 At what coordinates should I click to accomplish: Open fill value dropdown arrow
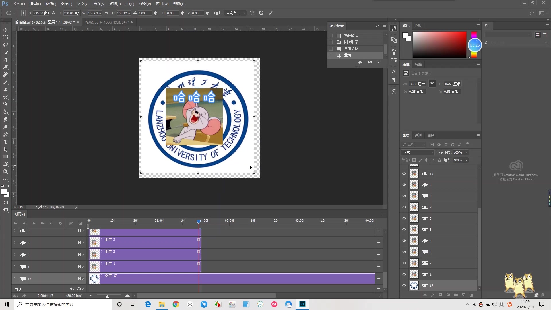click(467, 160)
